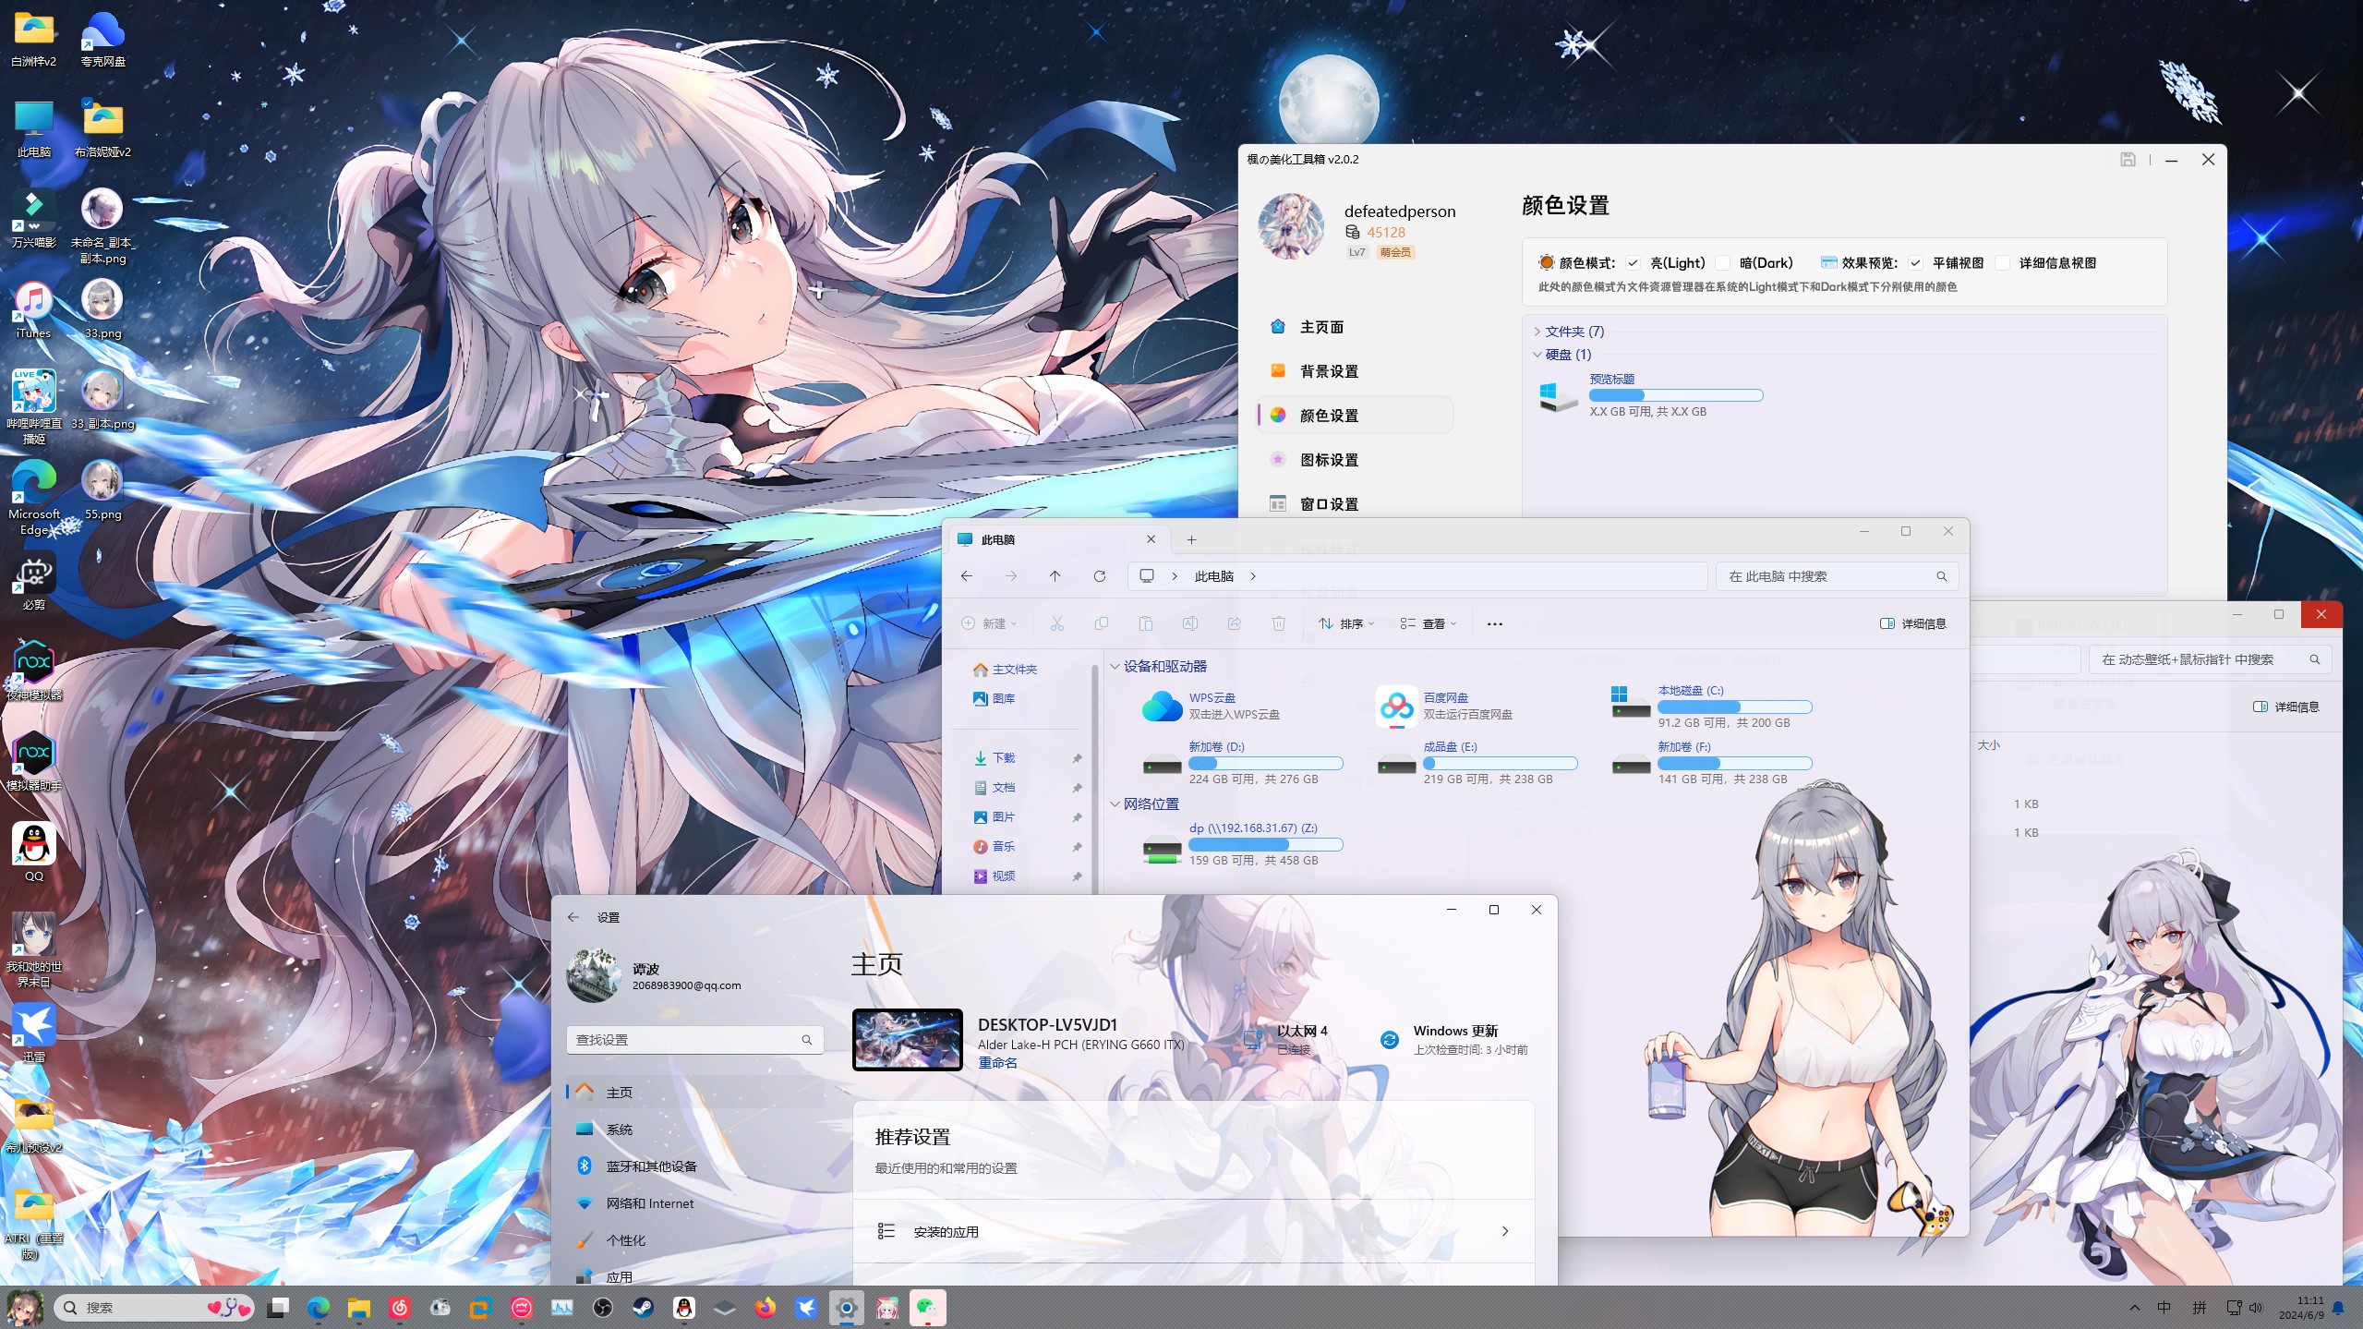
Task: Click the save icon in toolbox title bar
Action: [2128, 160]
